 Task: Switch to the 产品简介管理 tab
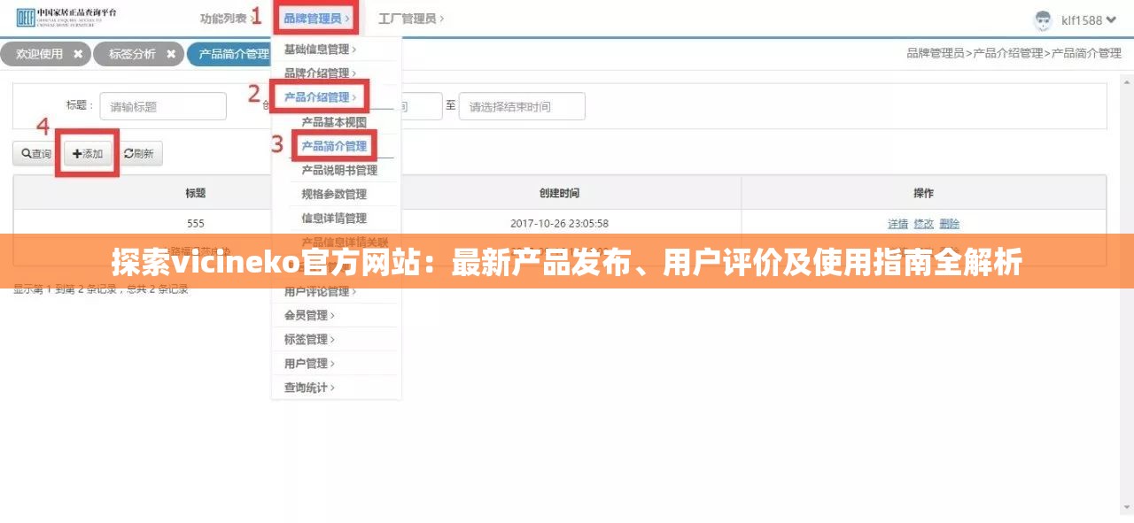tap(232, 53)
